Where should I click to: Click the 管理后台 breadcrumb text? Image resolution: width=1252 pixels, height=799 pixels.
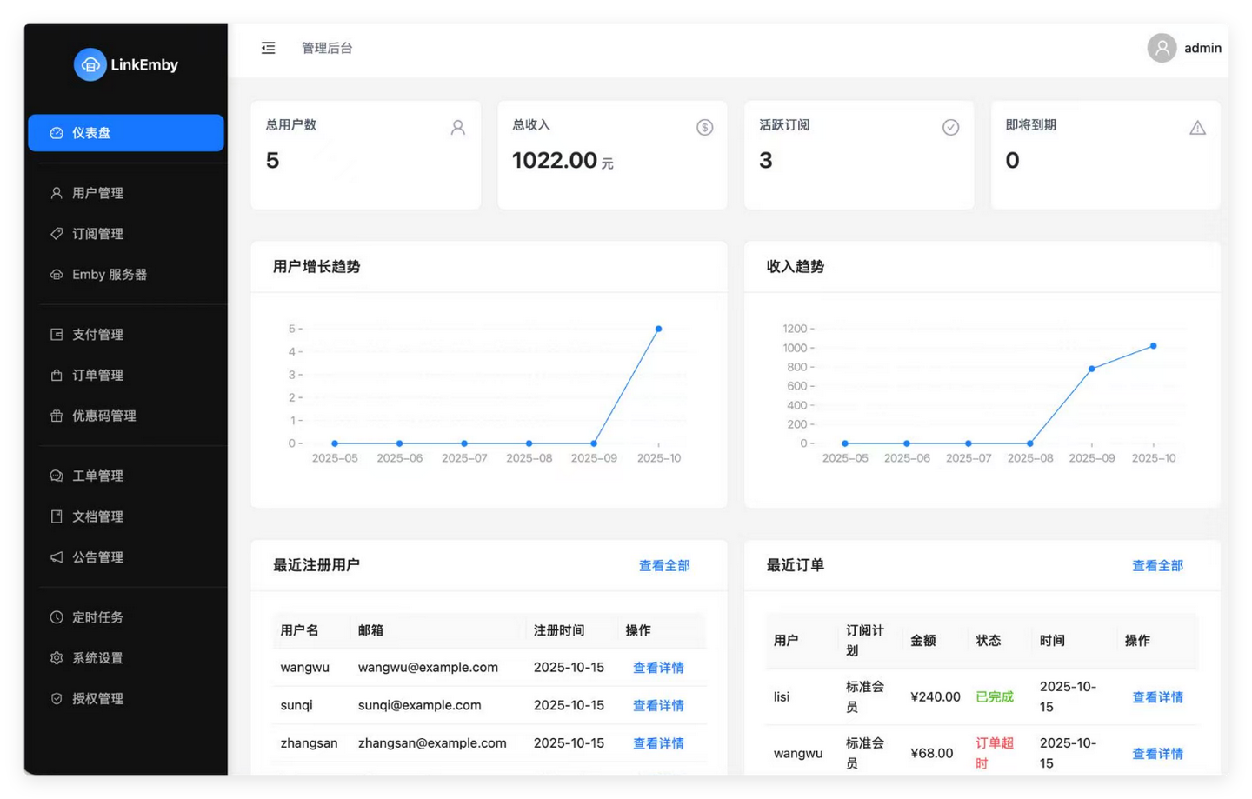pos(327,48)
